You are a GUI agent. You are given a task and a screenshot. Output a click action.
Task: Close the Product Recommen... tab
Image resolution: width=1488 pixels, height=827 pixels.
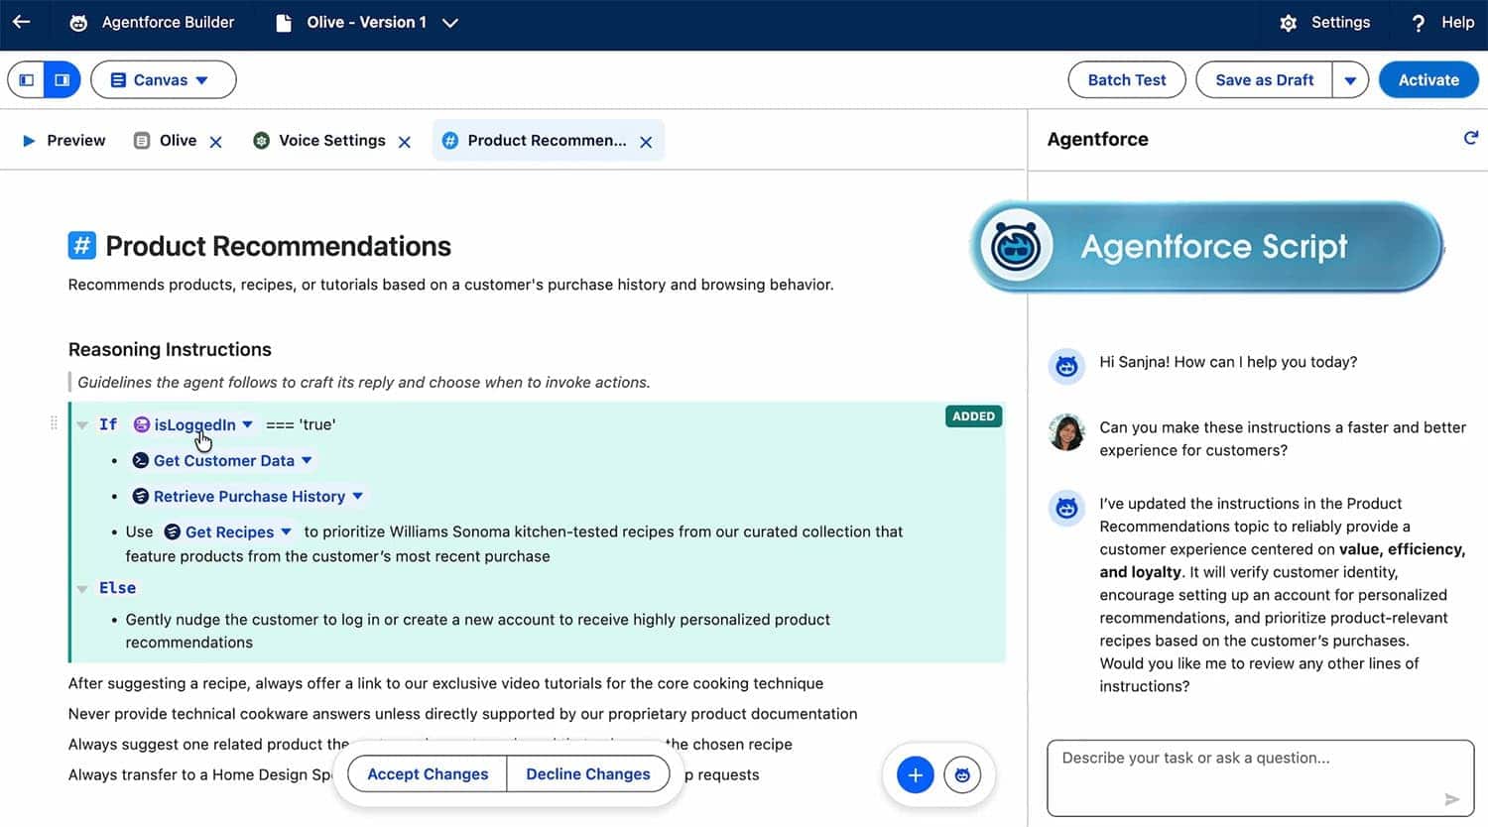pyautogui.click(x=646, y=142)
